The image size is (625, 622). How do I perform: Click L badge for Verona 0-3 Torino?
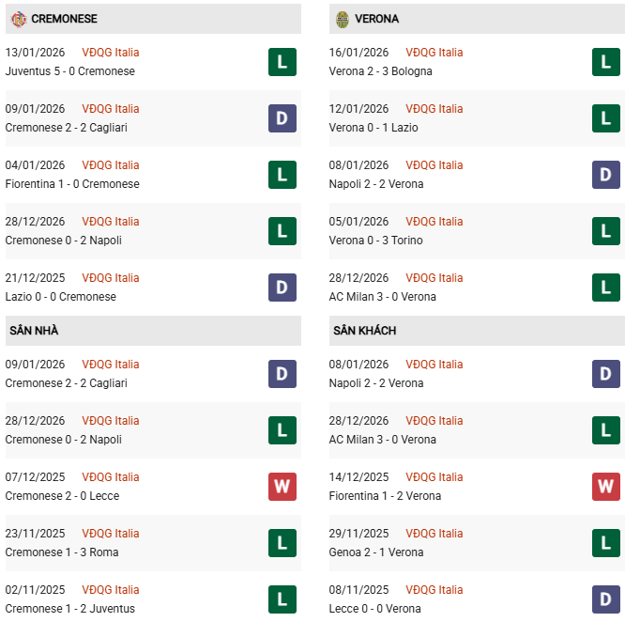click(606, 231)
